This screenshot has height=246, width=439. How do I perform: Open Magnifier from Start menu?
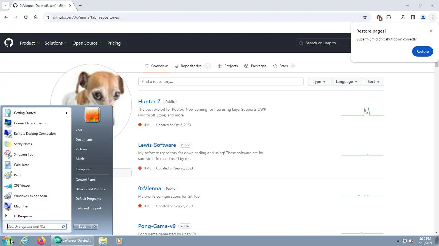(x=36, y=206)
